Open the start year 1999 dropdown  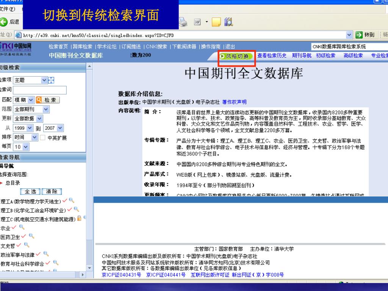pyautogui.click(x=30, y=128)
